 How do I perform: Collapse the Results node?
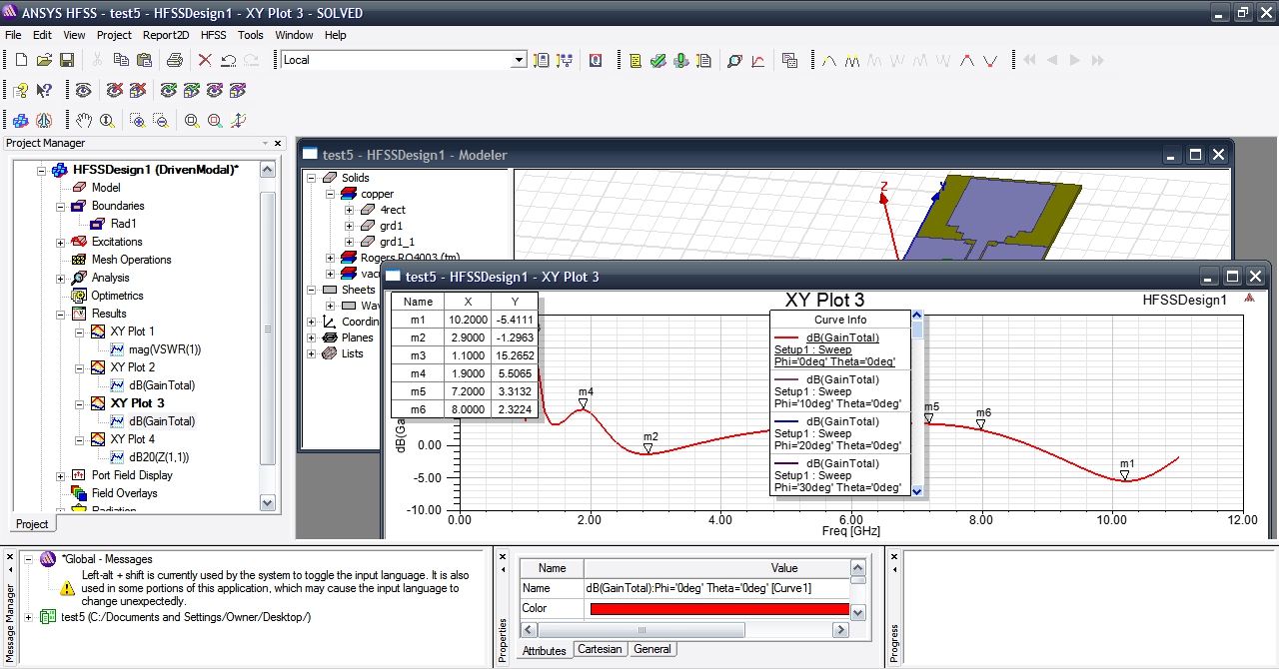tap(61, 314)
